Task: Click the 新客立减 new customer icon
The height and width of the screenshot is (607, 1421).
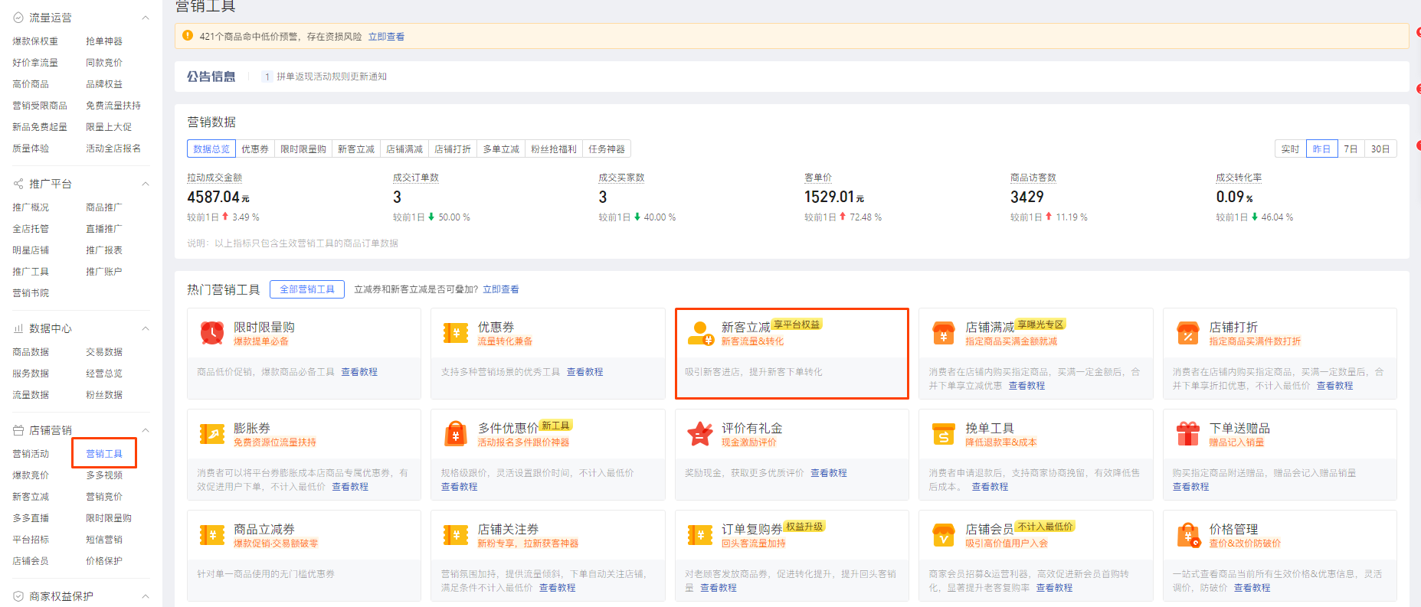Action: [x=699, y=333]
